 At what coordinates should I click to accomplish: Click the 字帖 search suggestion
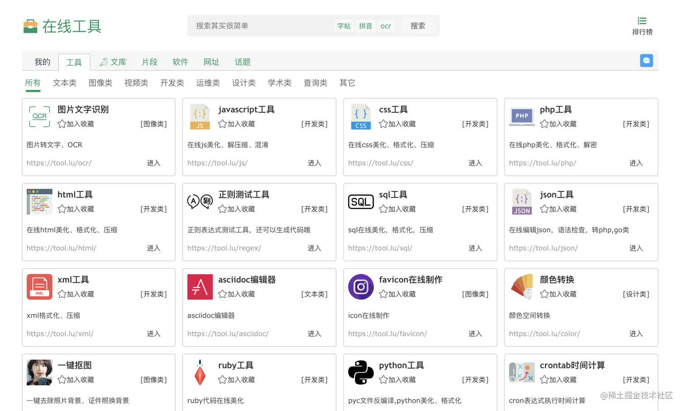(x=344, y=26)
